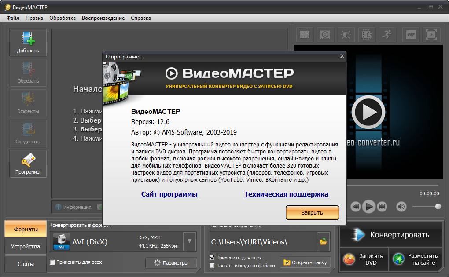Click the crop frame icon above preview
The image size is (449, 277).
tap(304, 35)
